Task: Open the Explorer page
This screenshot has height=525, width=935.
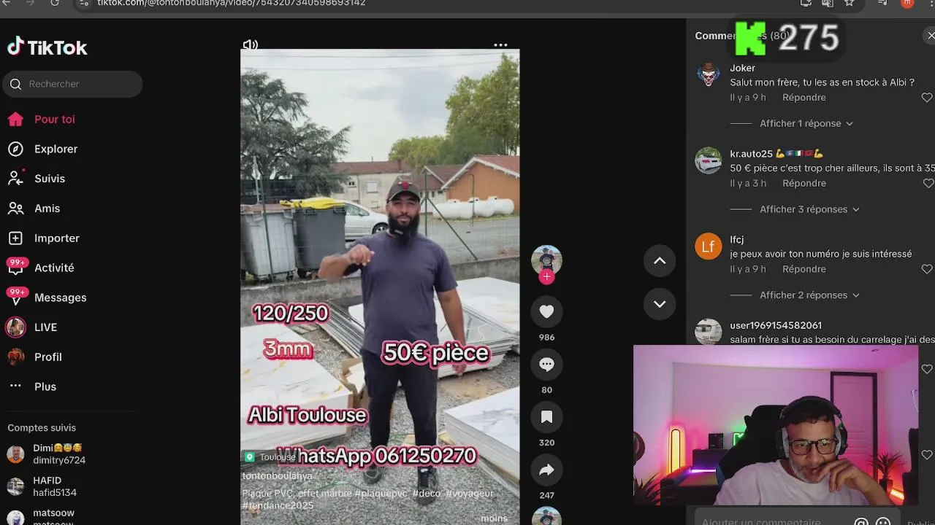Action: (x=56, y=149)
